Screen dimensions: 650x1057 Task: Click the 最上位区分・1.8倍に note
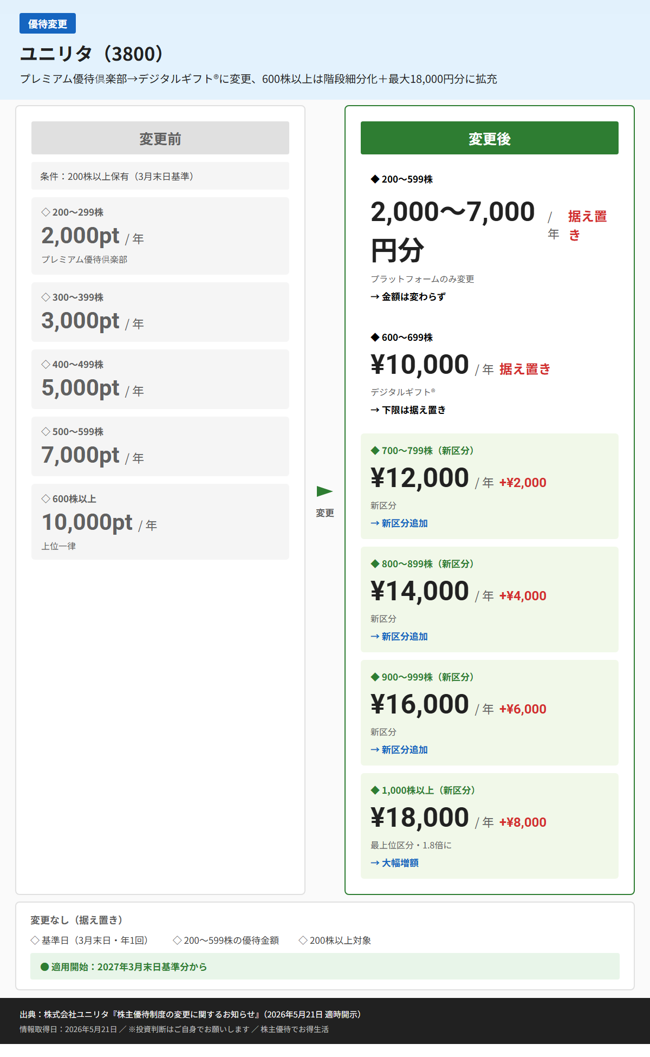(411, 845)
